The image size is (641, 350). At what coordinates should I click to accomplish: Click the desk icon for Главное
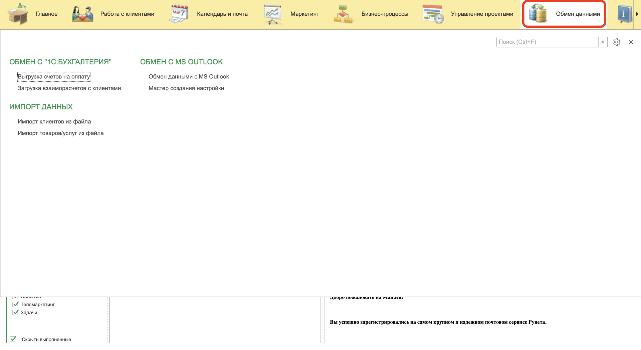coord(18,14)
